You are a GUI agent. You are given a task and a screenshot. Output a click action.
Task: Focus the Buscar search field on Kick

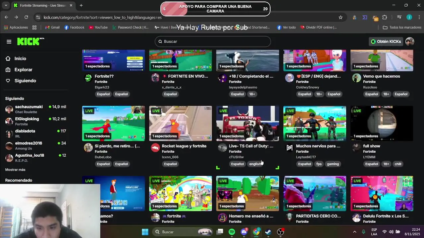pos(213,41)
